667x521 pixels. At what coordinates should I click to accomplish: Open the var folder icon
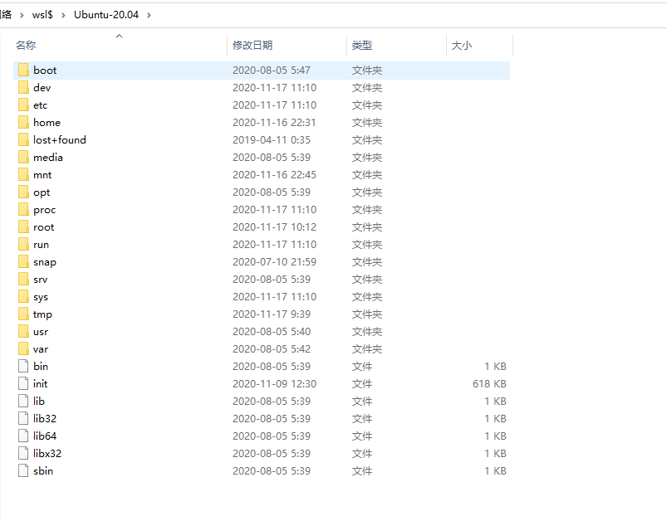tap(22, 348)
